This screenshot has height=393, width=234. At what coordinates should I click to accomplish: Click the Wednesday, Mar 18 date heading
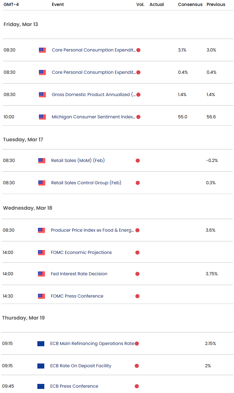28,208
